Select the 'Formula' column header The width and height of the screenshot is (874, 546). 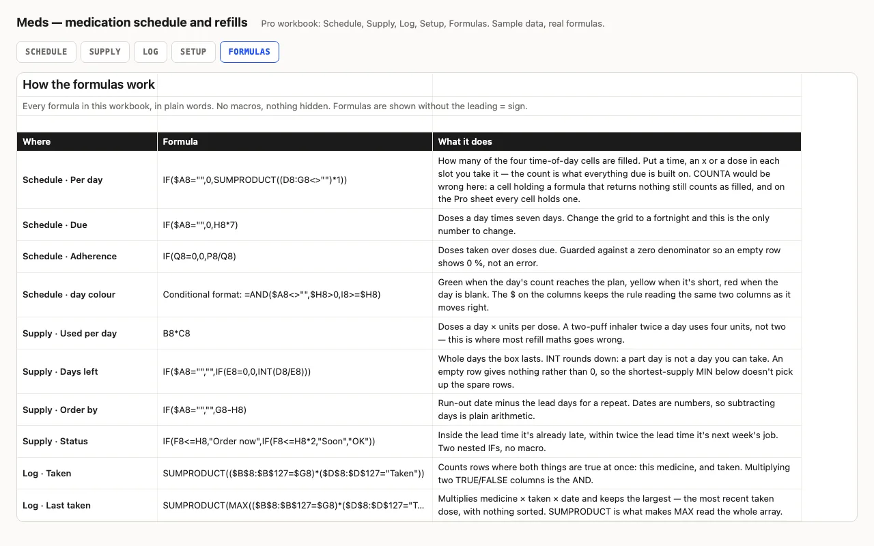click(295, 141)
